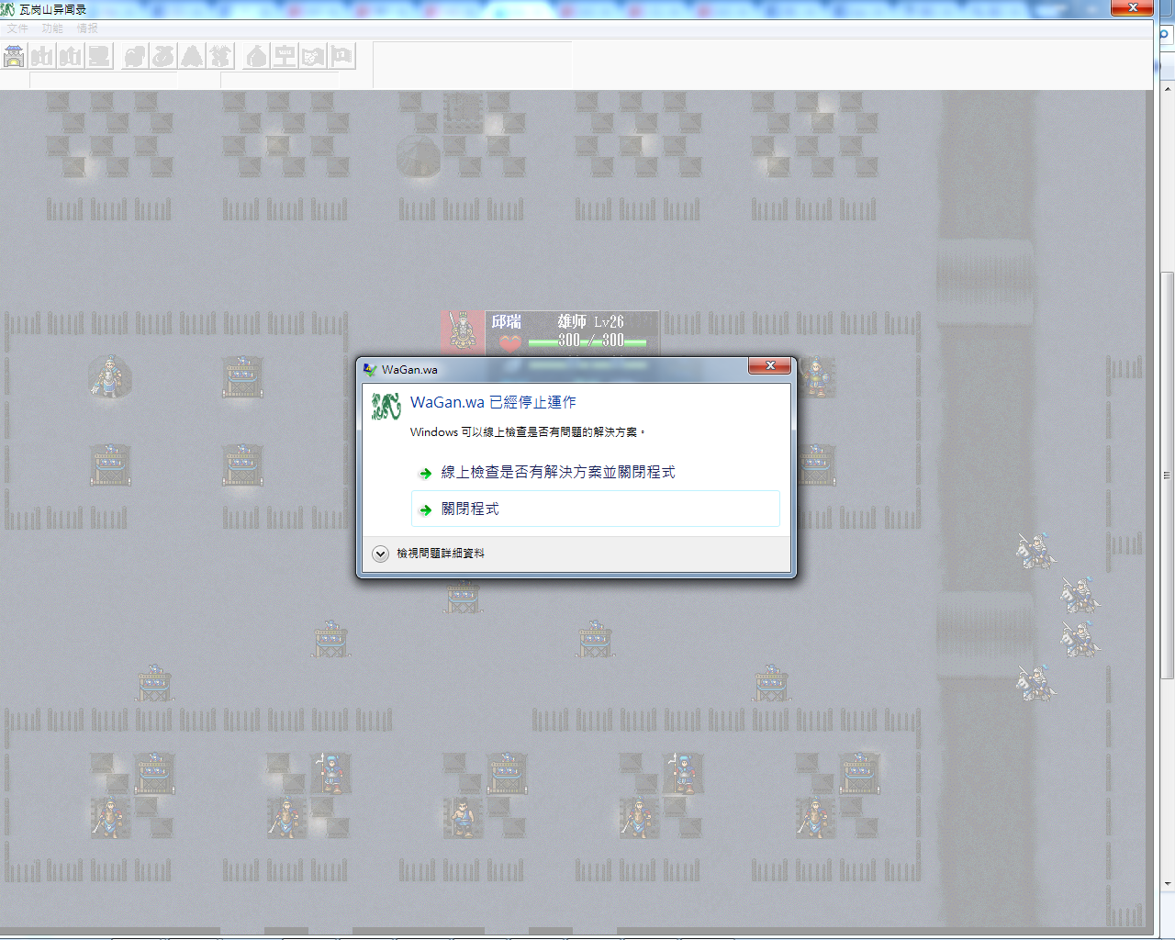
Task: Click the 瓦岗山异闻录 window title bar icon
Action: (x=7, y=9)
